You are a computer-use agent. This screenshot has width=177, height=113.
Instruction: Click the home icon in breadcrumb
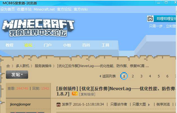(8, 66)
